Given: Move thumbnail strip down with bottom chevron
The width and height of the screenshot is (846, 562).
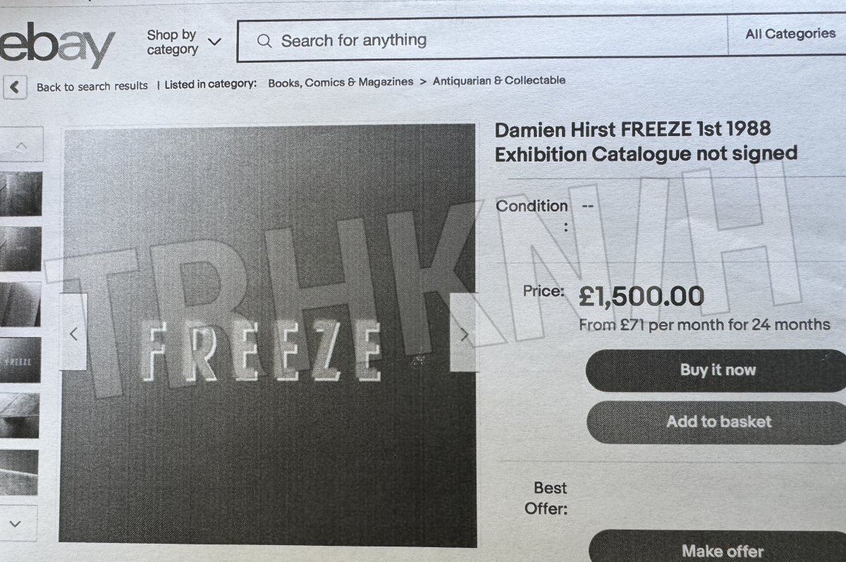Looking at the screenshot, I should (16, 524).
